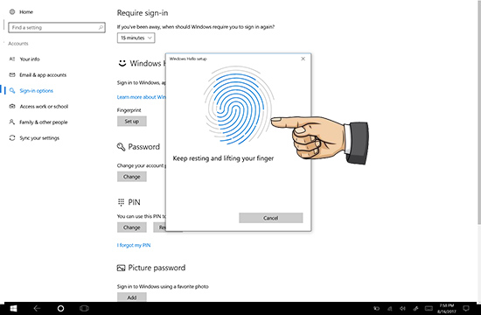Click the Sign-in options key icon
Screen dimensions: 481x315
coord(12,91)
